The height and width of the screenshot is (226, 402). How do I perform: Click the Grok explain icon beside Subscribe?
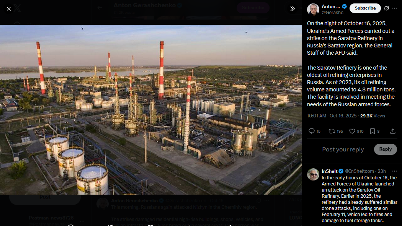click(386, 8)
